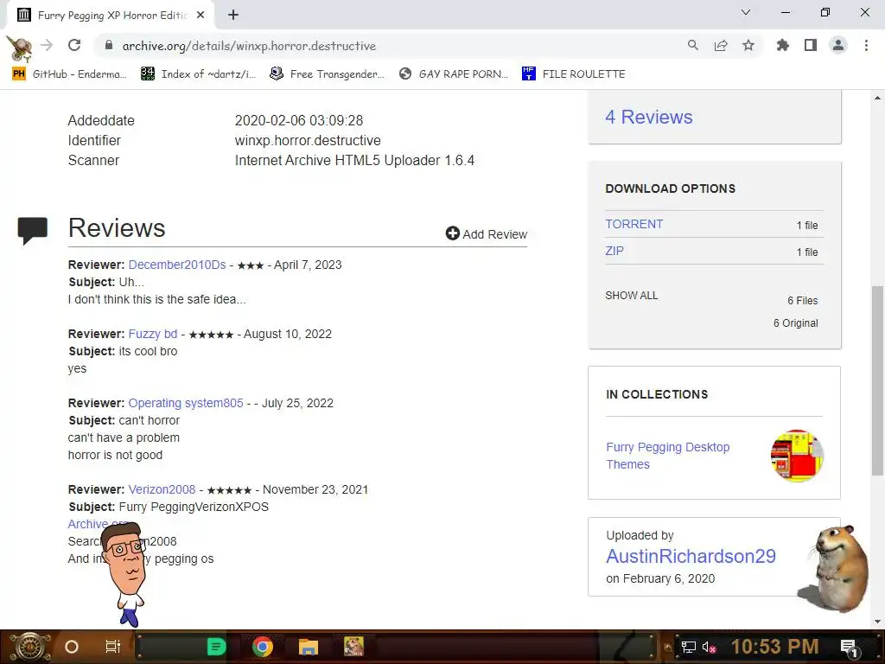Click the scrollbar down arrow

click(878, 622)
